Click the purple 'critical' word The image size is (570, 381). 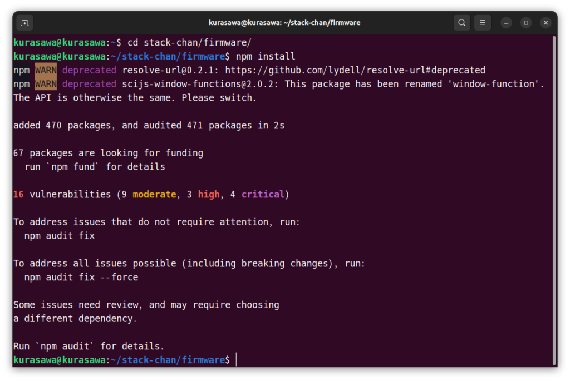click(x=263, y=195)
